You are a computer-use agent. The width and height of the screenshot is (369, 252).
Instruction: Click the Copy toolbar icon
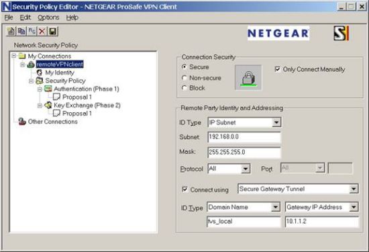pos(21,32)
